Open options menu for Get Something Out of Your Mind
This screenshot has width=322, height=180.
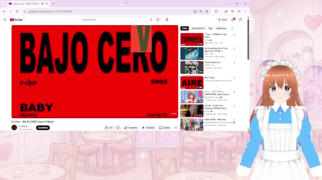tap(234, 49)
